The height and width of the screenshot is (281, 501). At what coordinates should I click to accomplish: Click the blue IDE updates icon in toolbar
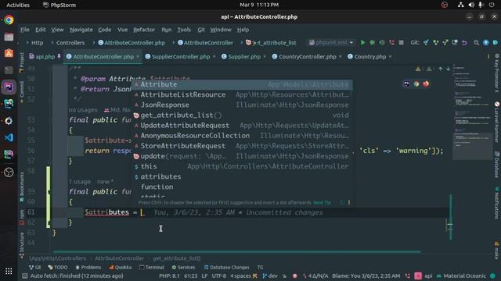(485, 43)
